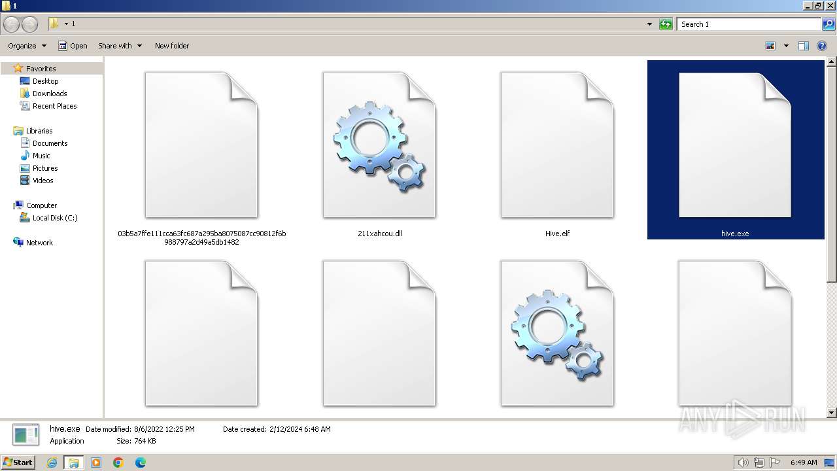The image size is (837, 471).
Task: Toggle the preview pane
Action: click(804, 46)
